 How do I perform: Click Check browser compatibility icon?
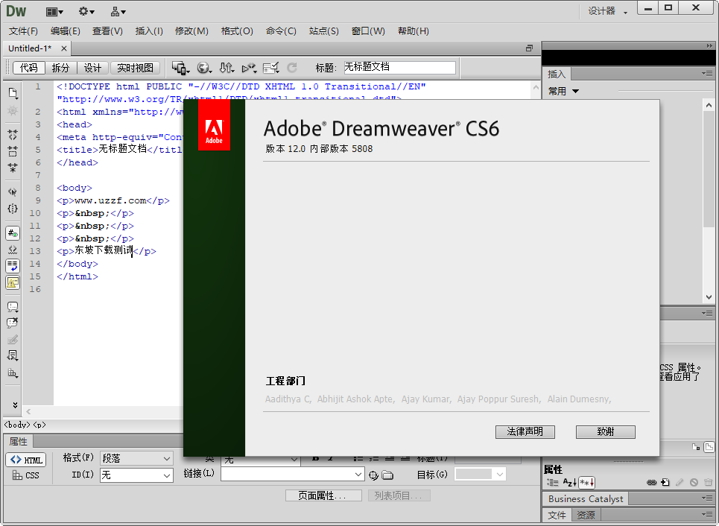(x=270, y=68)
